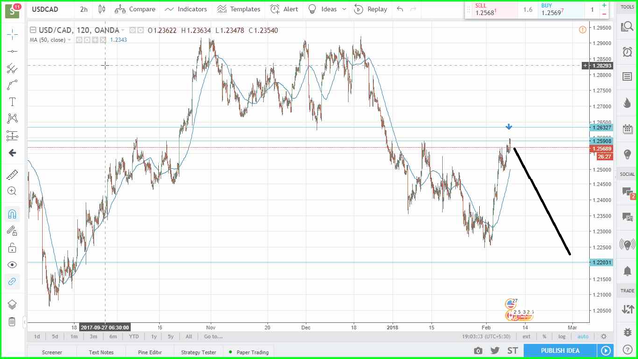
Task: Open the 2h interval dropdown
Action: (x=84, y=9)
